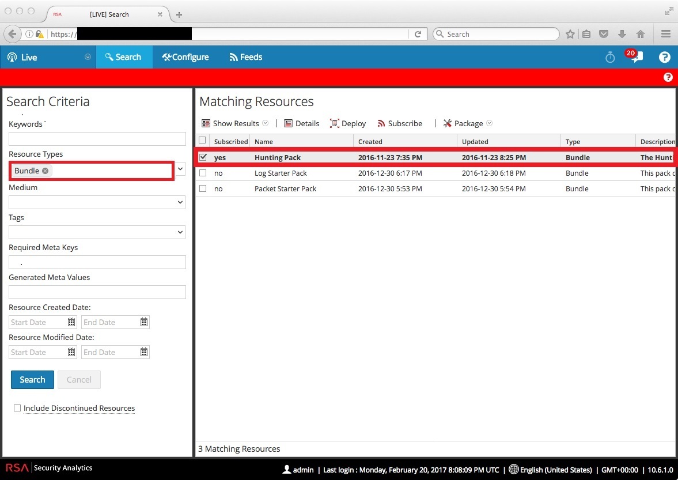Open Firefox hamburger menu
Image resolution: width=678 pixels, height=480 pixels.
(665, 34)
